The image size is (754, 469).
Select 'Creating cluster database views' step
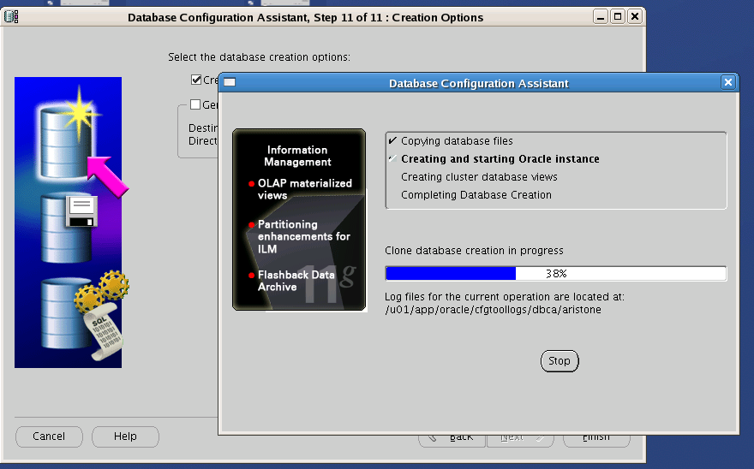[479, 177]
